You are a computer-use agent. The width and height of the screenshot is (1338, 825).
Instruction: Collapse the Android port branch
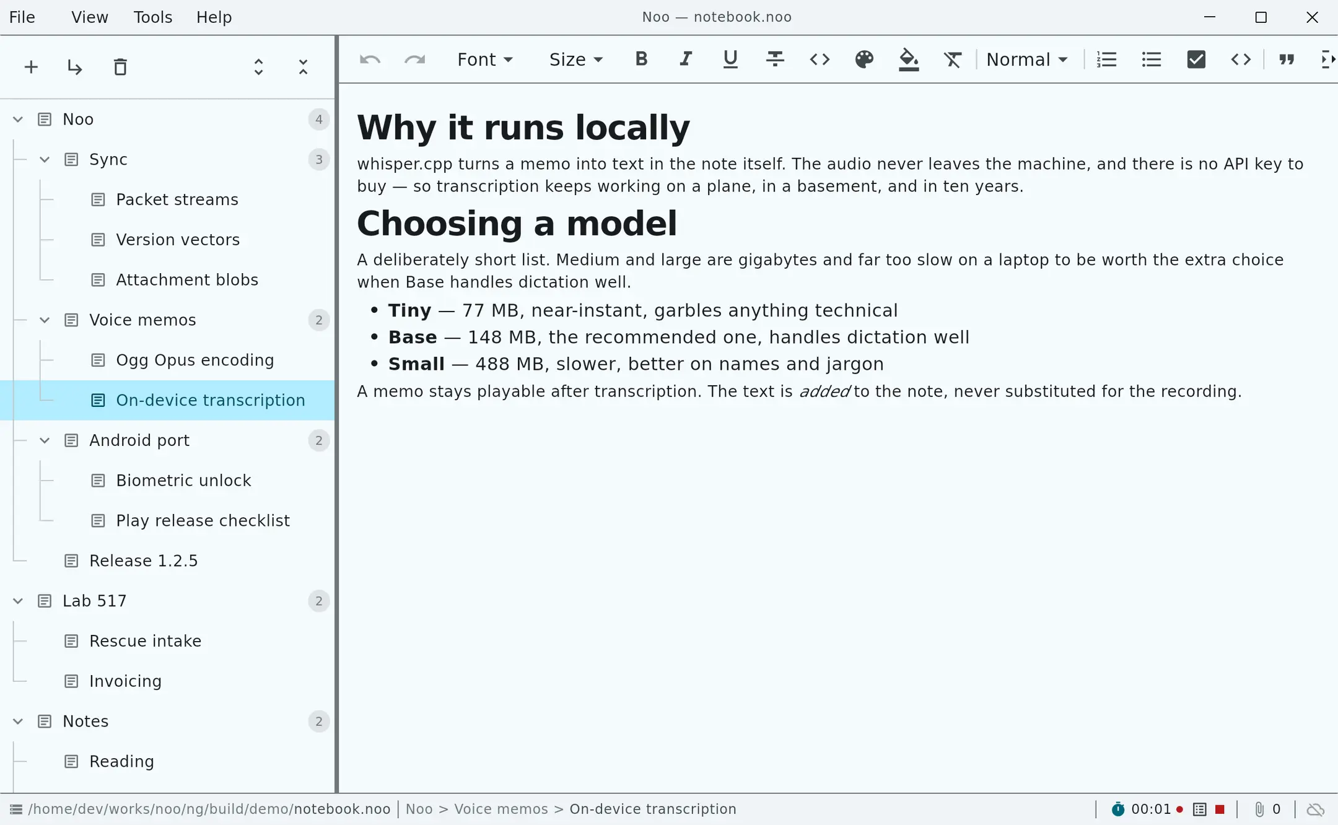click(x=45, y=440)
